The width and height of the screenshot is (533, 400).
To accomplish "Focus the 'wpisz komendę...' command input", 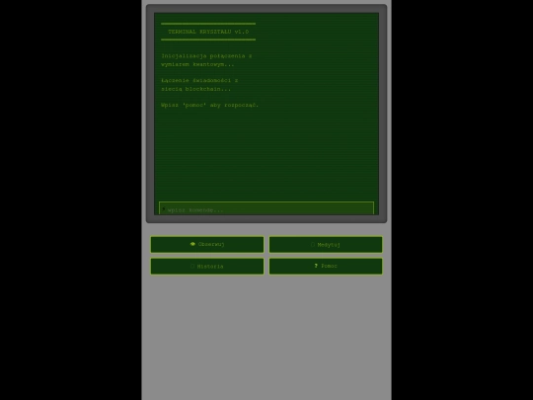I will (x=266, y=208).
